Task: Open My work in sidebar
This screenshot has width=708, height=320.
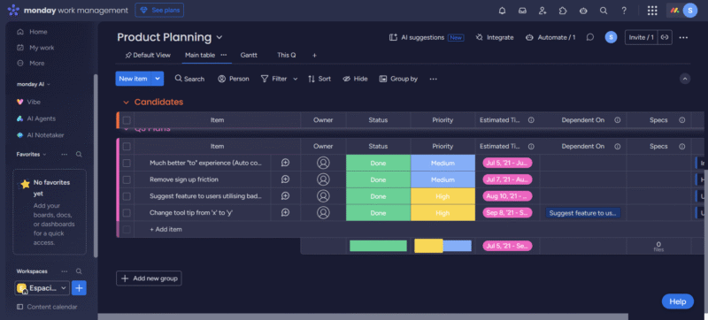Action: pyautogui.click(x=36, y=48)
